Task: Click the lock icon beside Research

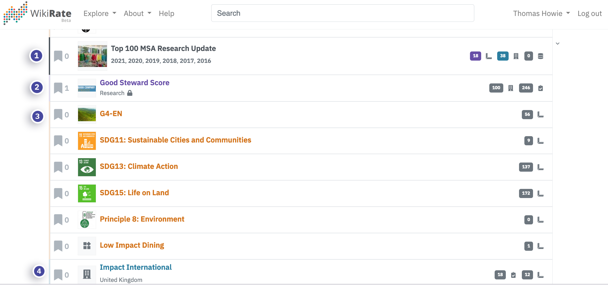Action: click(130, 93)
